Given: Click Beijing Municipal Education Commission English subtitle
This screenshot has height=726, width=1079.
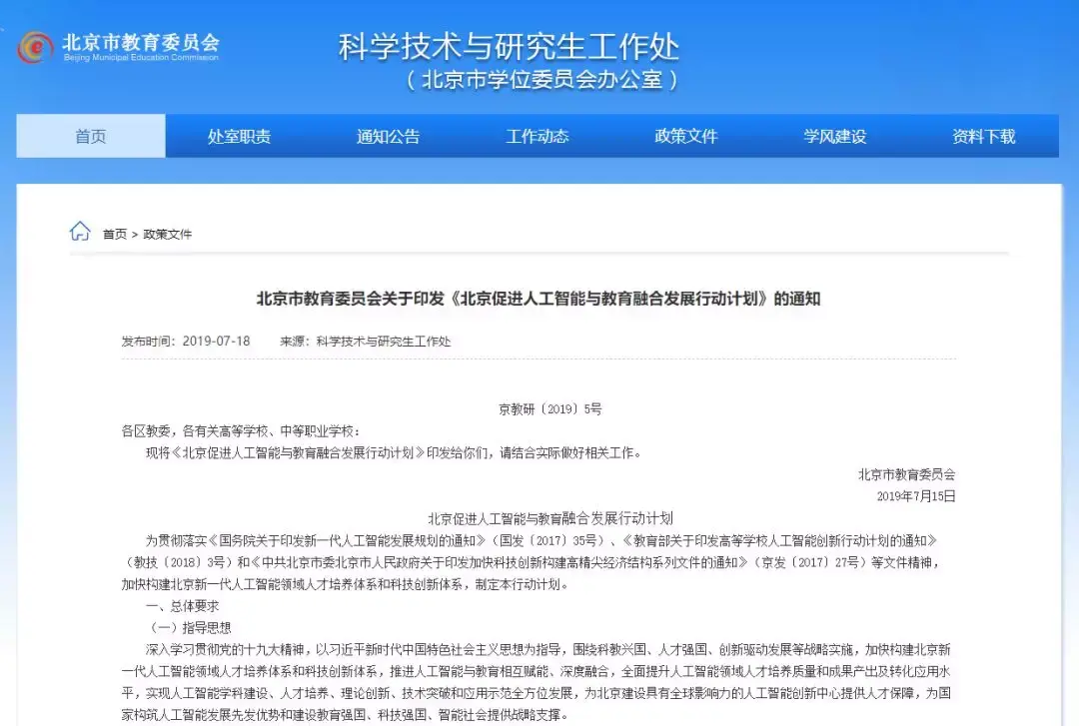Looking at the screenshot, I should (141, 58).
